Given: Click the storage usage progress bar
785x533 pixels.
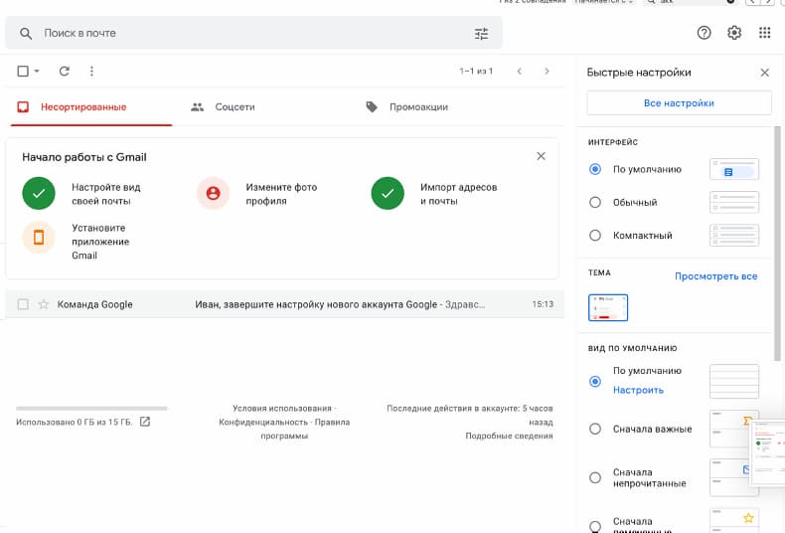Looking at the screenshot, I should (x=91, y=409).
